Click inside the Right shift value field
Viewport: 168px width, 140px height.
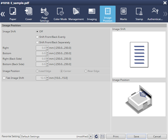coord(41,48)
